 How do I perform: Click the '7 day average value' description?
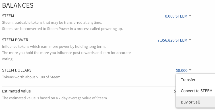click(x=55, y=98)
